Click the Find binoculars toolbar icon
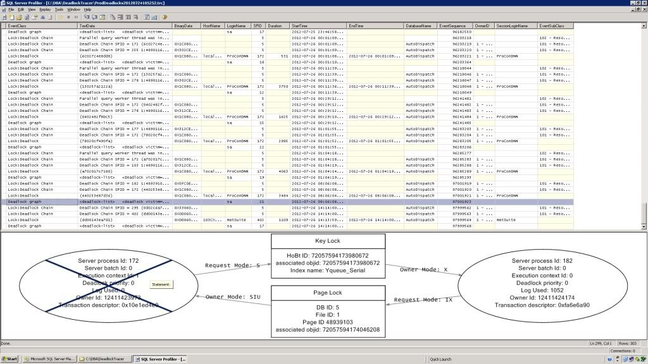Image resolution: width=648 pixels, height=364 pixels. click(42, 17)
